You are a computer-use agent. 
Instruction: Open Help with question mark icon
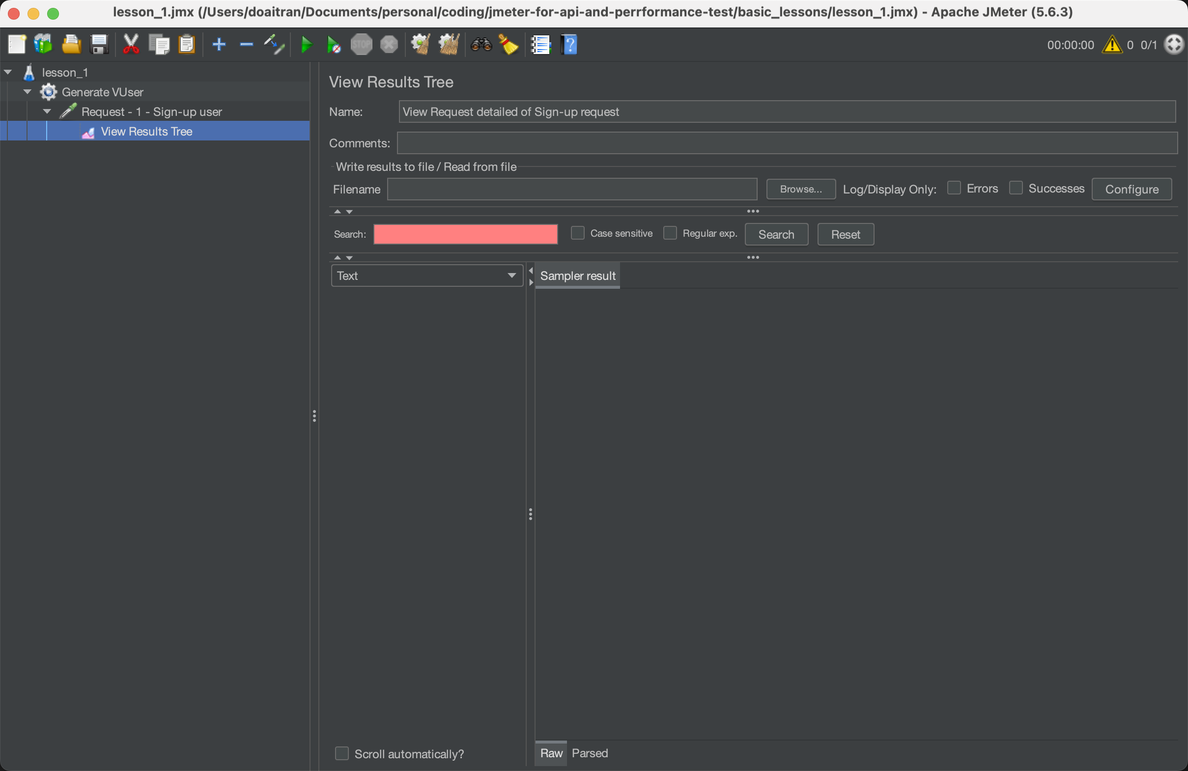click(569, 44)
